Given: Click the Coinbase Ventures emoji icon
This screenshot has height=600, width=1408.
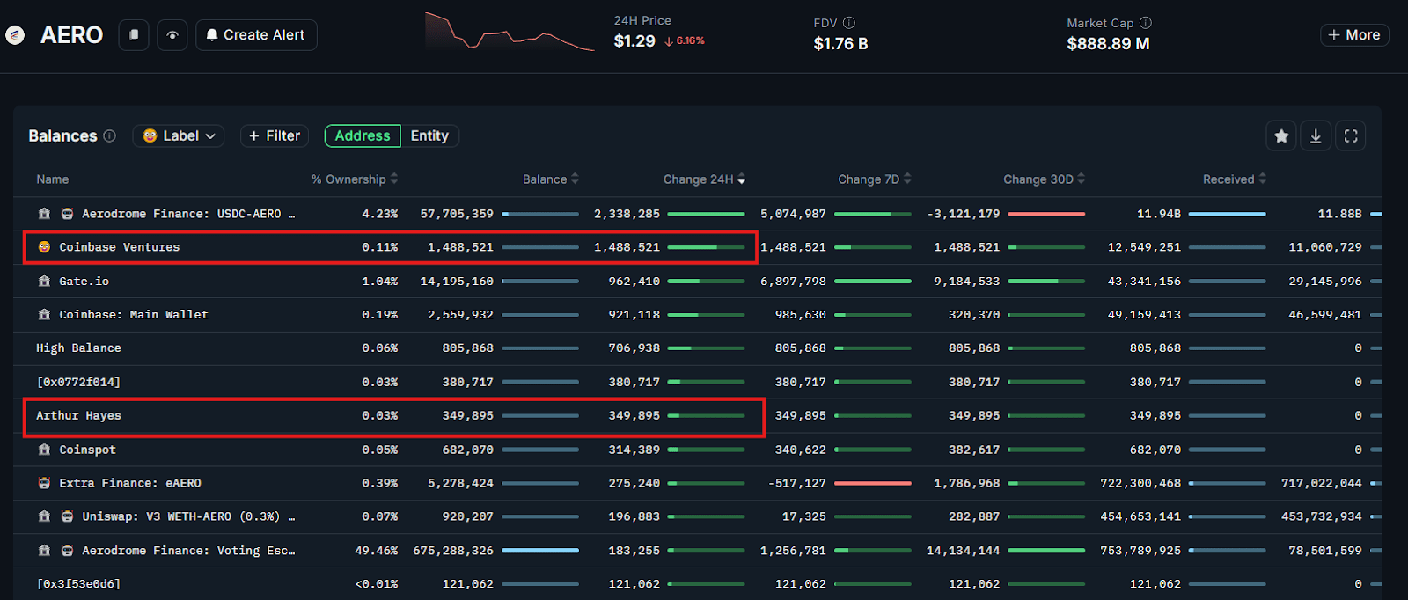Looking at the screenshot, I should tap(44, 247).
